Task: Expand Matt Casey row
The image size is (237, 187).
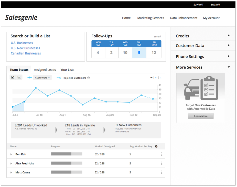Action: (x=11, y=172)
